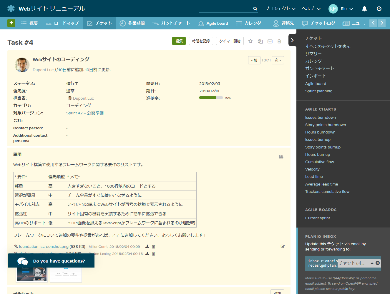Click Dupont Luc's avatar photo
The image size is (390, 294).
(x=22, y=65)
